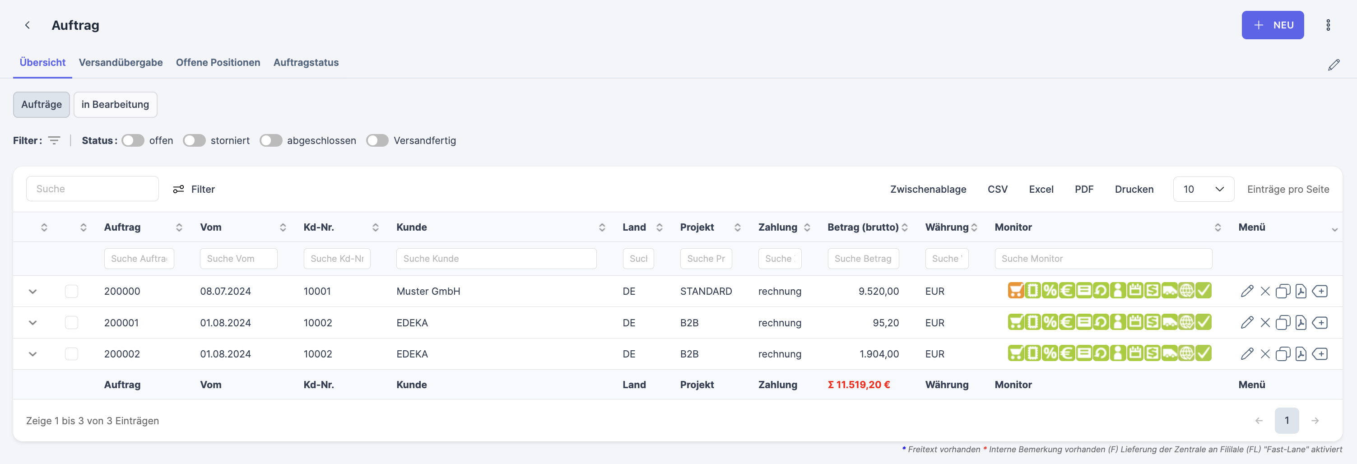This screenshot has width=1357, height=464.
Task: Tick the checkbox for order 200001
Action: pyautogui.click(x=72, y=323)
